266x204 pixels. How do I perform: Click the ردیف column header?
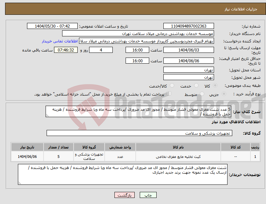point(255,147)
